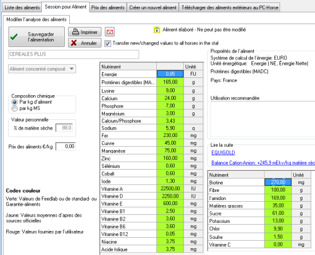
Task: Open the Prix des aliments tab
Action: (x=108, y=7)
